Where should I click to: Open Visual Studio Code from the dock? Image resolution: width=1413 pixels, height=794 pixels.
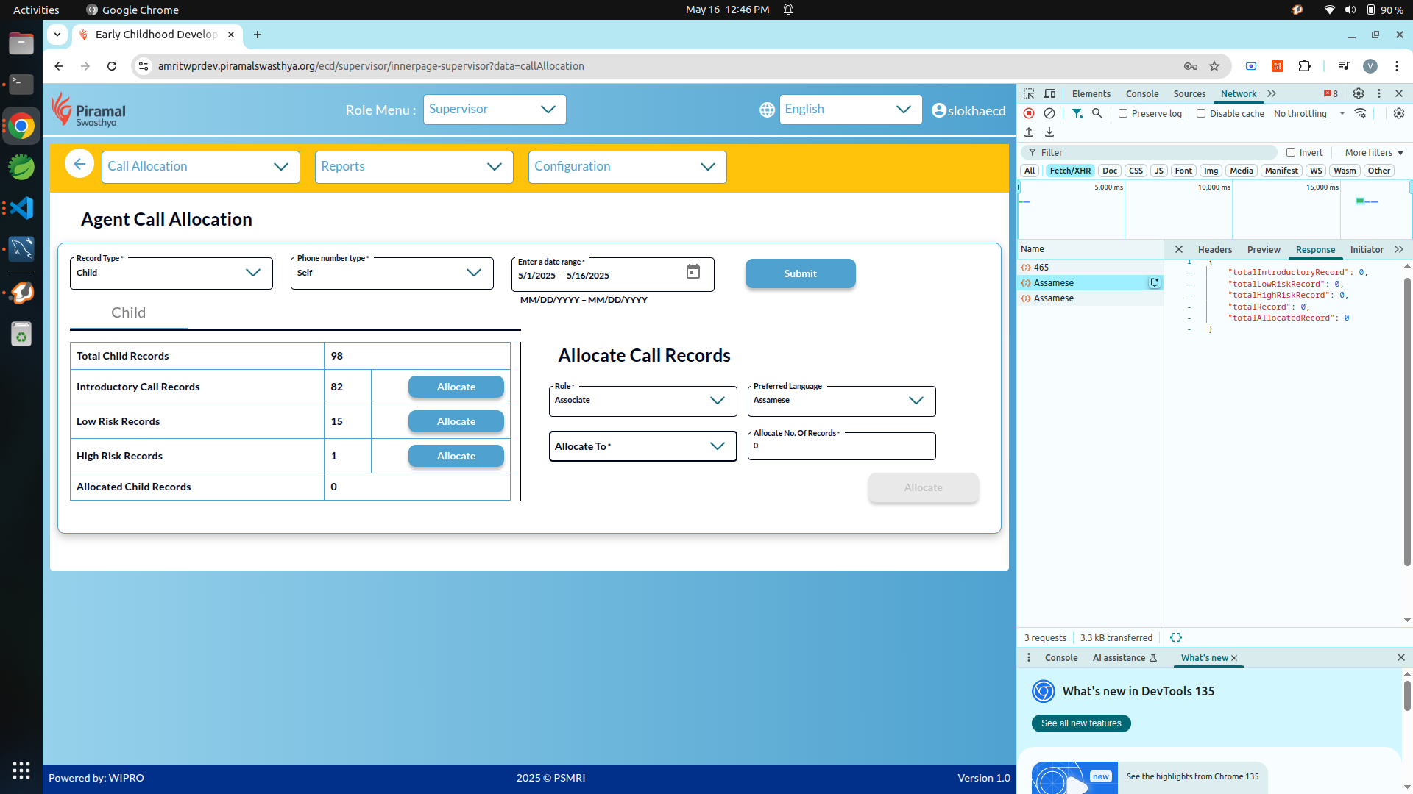(x=21, y=208)
